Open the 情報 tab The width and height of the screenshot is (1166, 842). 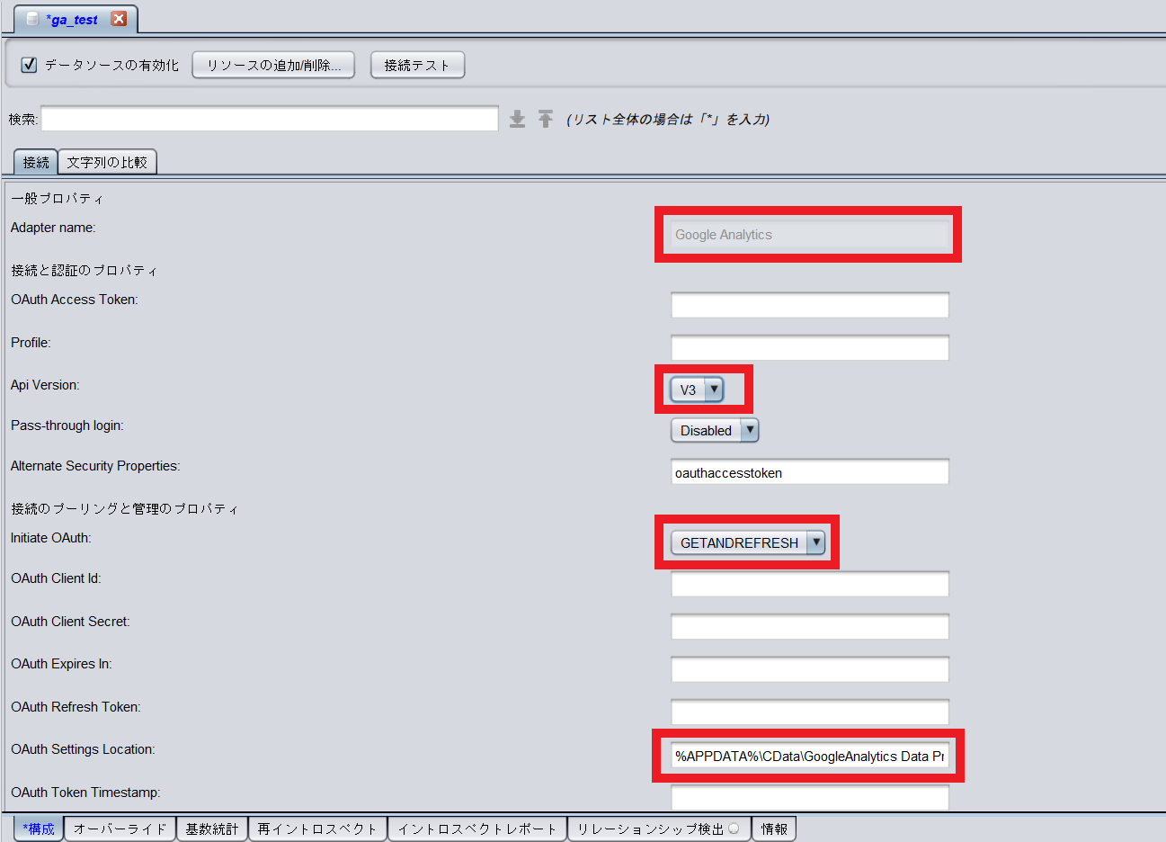(x=774, y=829)
